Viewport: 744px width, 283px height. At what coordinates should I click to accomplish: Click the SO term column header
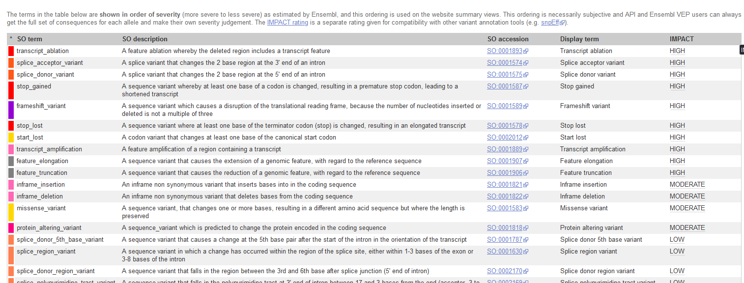(x=29, y=39)
